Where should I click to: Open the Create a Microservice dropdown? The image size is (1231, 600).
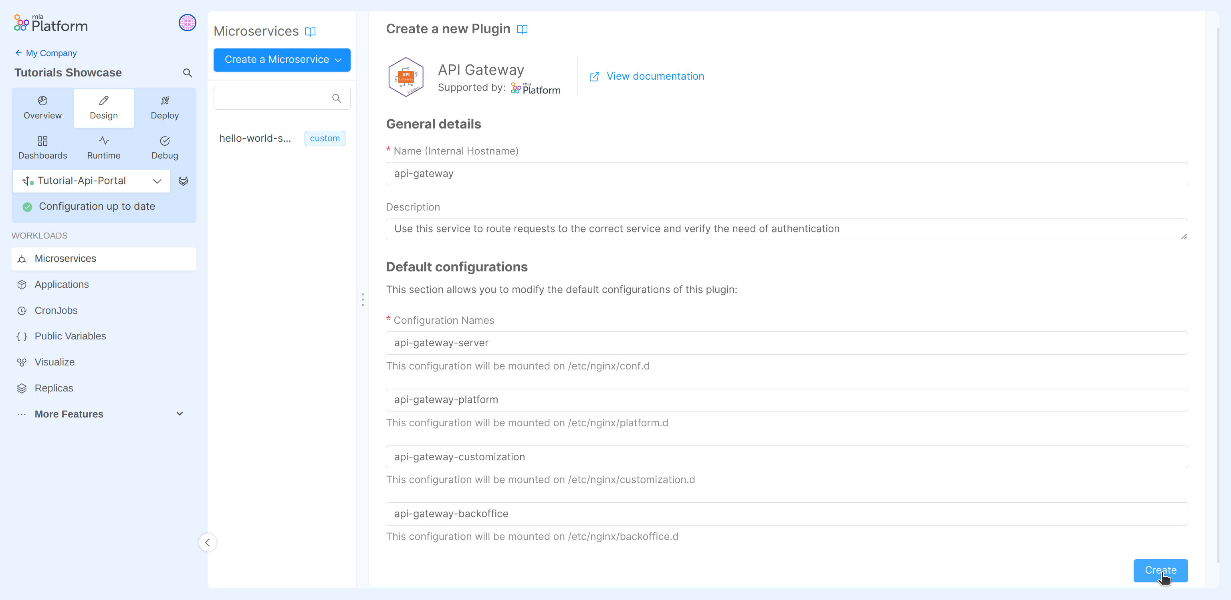click(281, 60)
